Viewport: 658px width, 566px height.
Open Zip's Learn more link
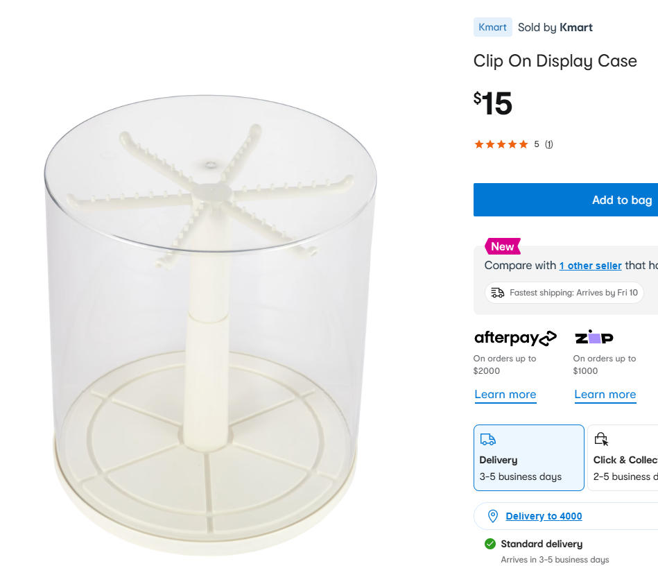605,395
